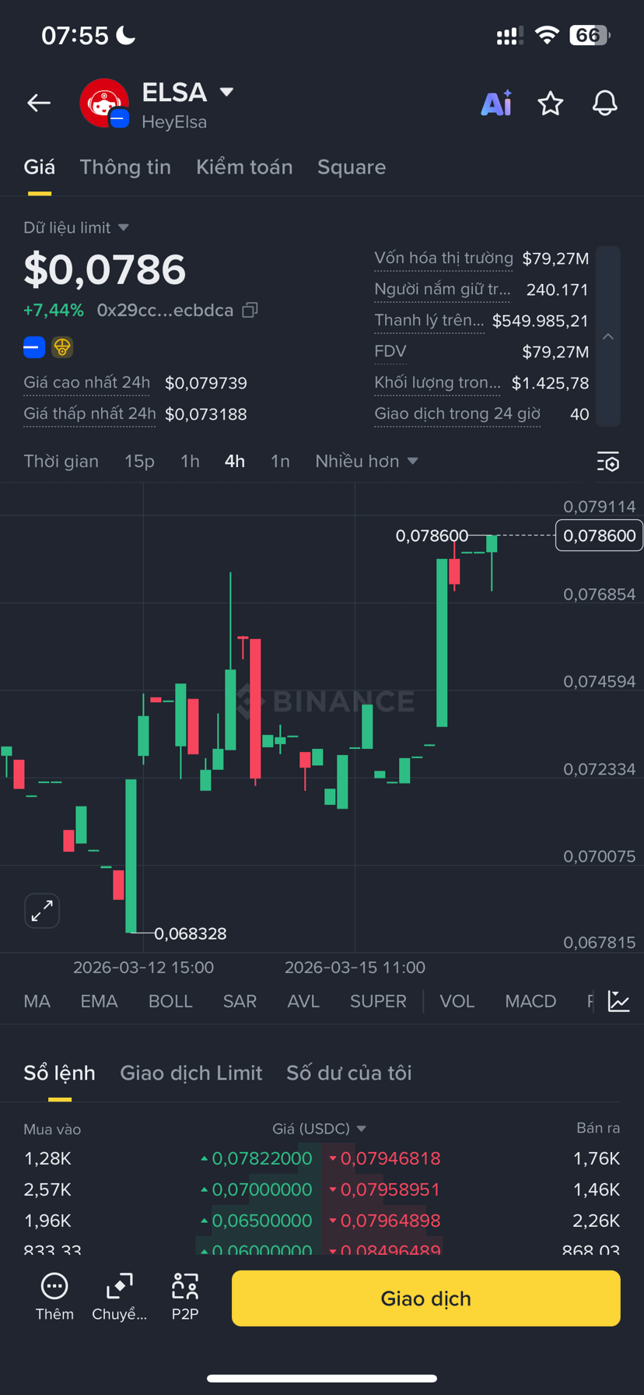Viewport: 644px width, 1395px height.
Task: Select the 15p timeframe
Action: click(139, 462)
